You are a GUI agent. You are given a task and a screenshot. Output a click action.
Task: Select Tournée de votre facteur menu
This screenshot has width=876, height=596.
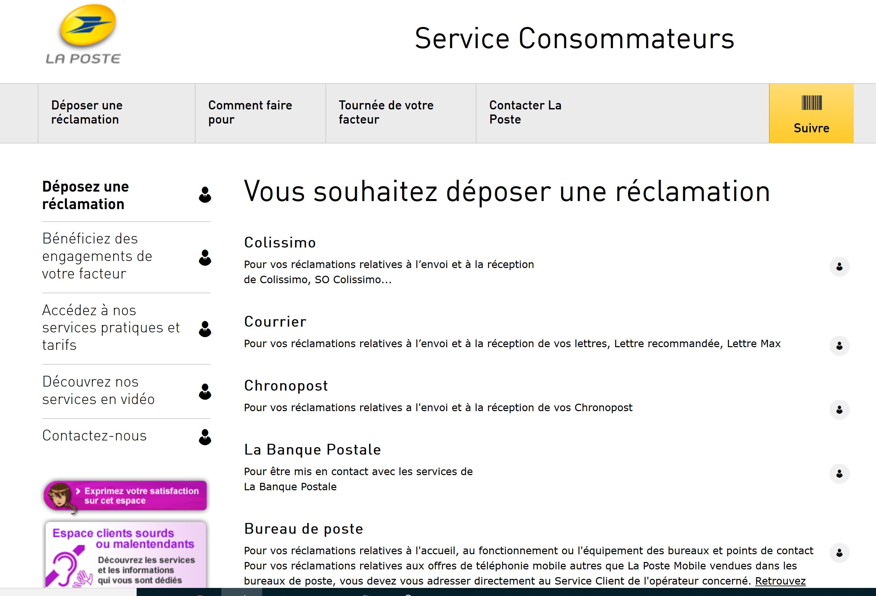(386, 112)
